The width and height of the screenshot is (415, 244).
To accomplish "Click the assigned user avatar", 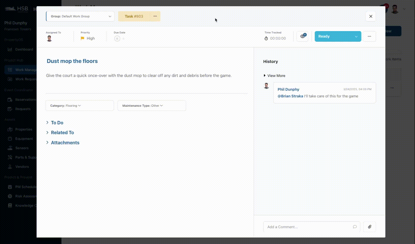I will (x=49, y=39).
